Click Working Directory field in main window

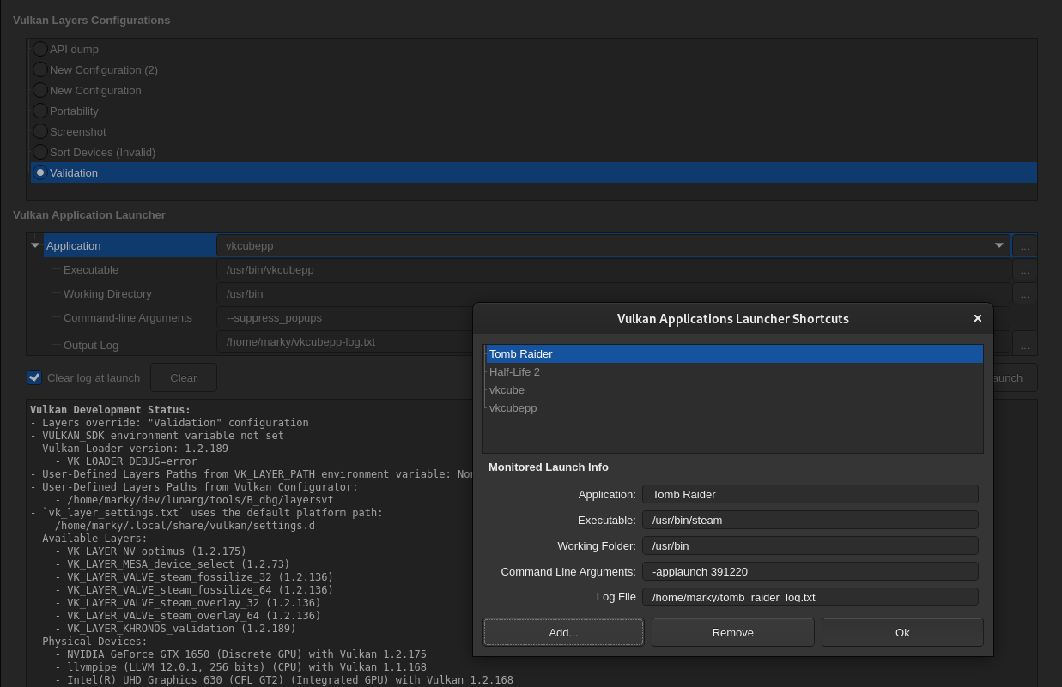613,293
